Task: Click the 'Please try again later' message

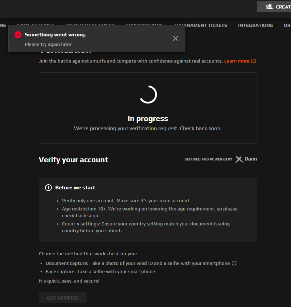Action: coord(48,45)
